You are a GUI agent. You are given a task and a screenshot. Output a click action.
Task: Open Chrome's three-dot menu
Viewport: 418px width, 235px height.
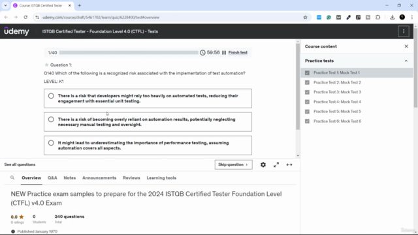point(412,18)
